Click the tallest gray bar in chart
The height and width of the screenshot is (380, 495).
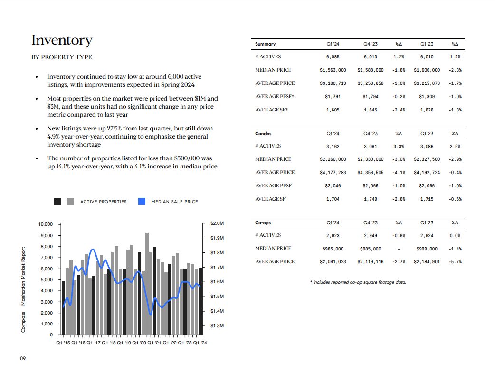pos(147,284)
